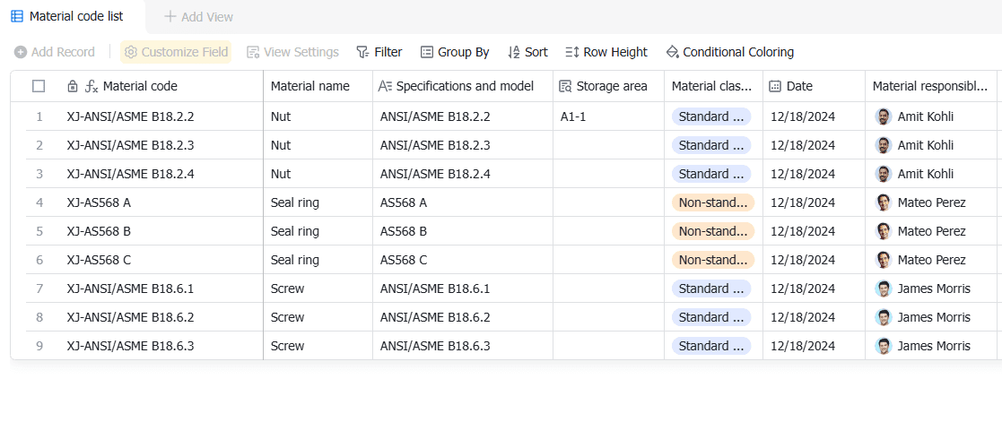Click the Material name column header
Screen dimensions: 1002x422
coord(310,86)
